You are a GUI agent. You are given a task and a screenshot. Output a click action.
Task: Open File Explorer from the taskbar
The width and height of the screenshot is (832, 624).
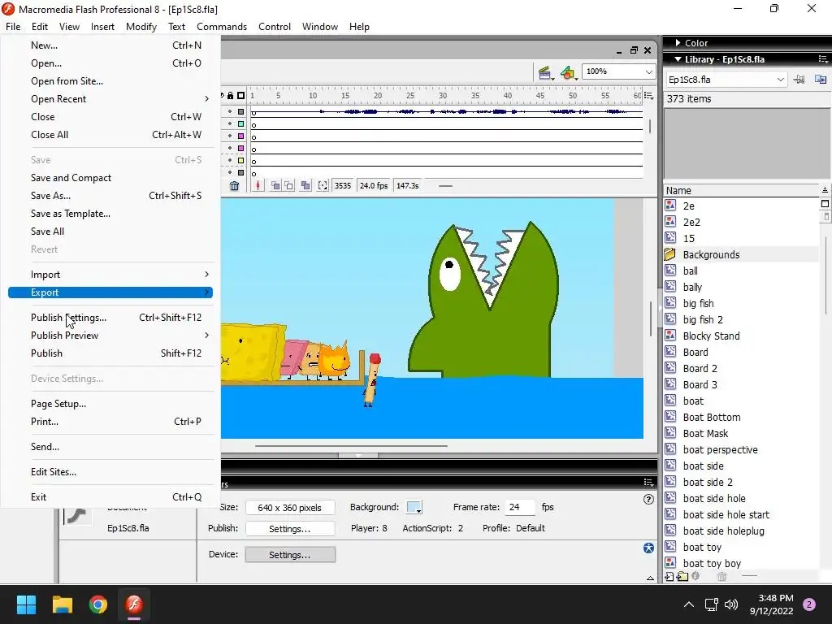pos(62,604)
